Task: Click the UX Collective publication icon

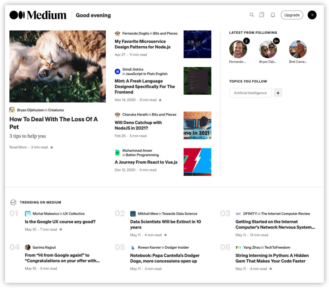Action: pyautogui.click(x=28, y=214)
